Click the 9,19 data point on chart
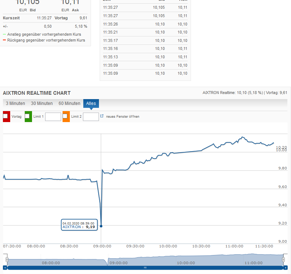The width and height of the screenshot is (291, 274). point(101,226)
